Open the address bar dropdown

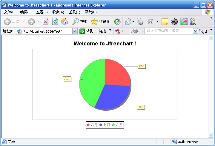(75, 31)
